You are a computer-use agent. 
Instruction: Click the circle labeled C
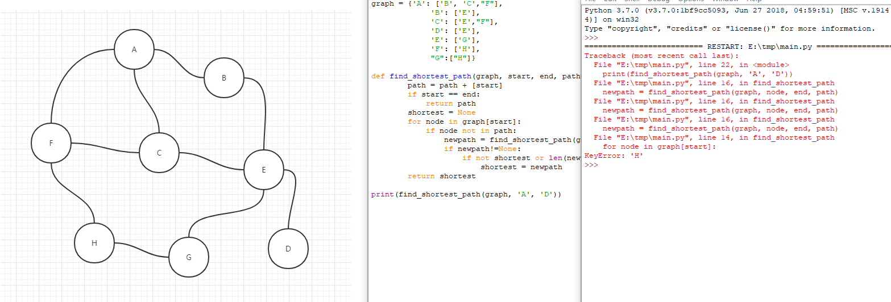pyautogui.click(x=159, y=153)
